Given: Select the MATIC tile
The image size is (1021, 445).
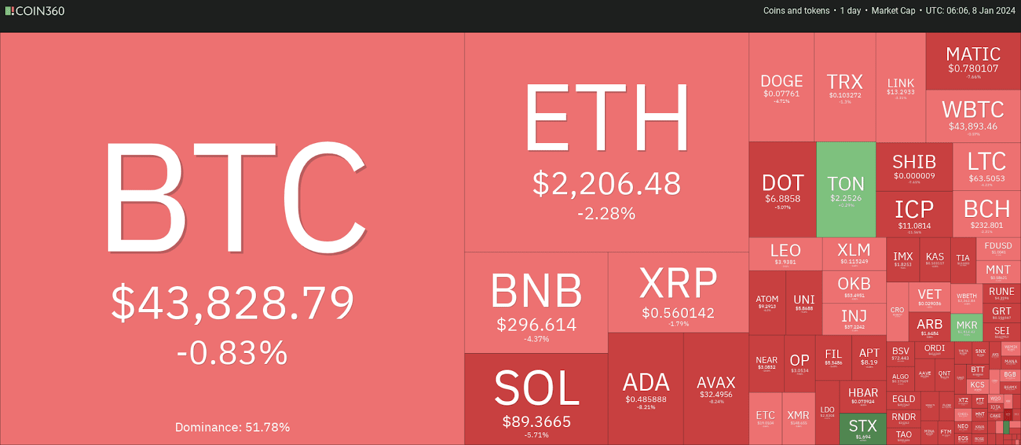Looking at the screenshot, I should tap(973, 61).
